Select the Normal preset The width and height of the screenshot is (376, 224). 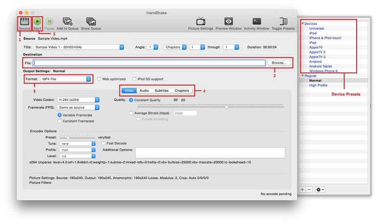[315, 81]
